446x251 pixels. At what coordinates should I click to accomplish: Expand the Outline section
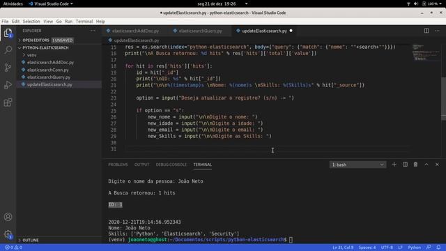pos(31,240)
